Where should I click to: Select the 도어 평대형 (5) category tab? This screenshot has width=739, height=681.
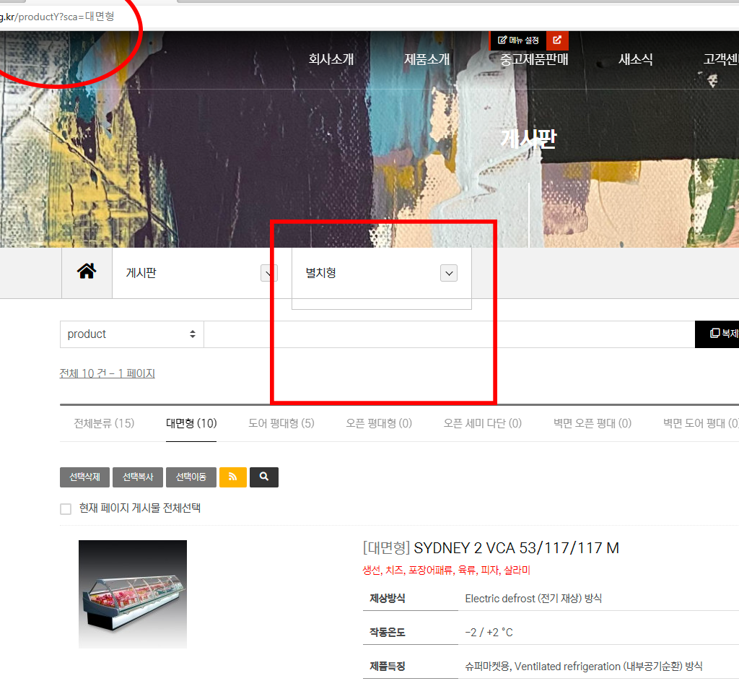[x=281, y=423]
